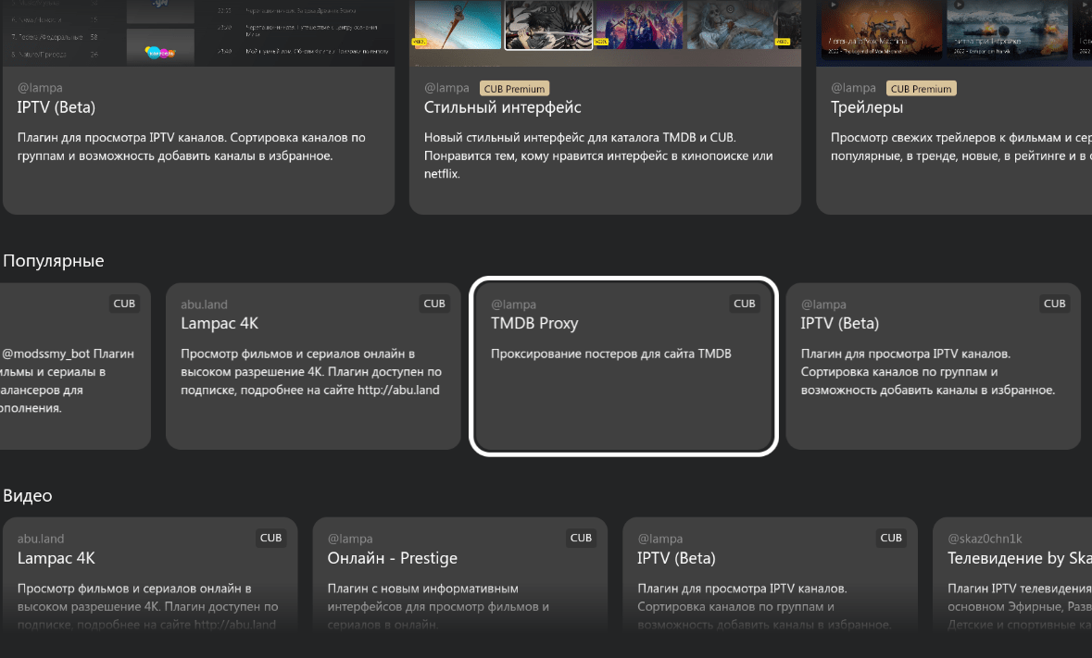The height and width of the screenshot is (658, 1092).
Task: Click the outlined black-and-white poster in Стильный интерфейс preview
Action: (x=549, y=24)
